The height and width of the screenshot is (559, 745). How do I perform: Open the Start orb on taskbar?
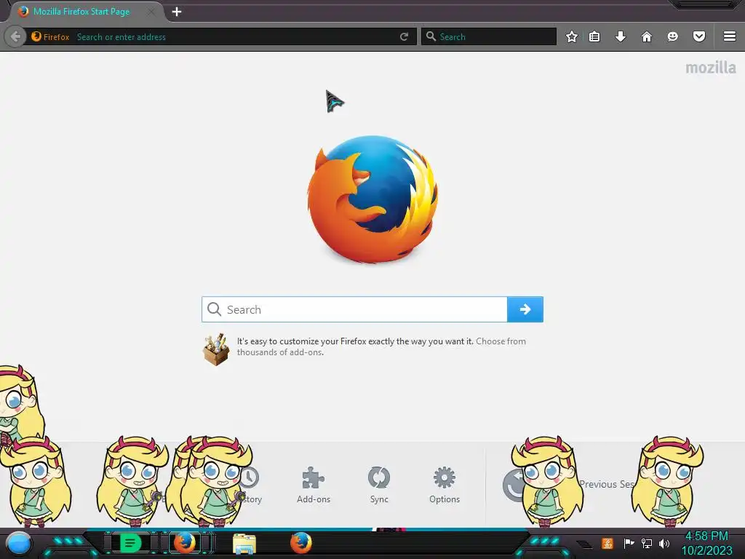[x=18, y=543]
